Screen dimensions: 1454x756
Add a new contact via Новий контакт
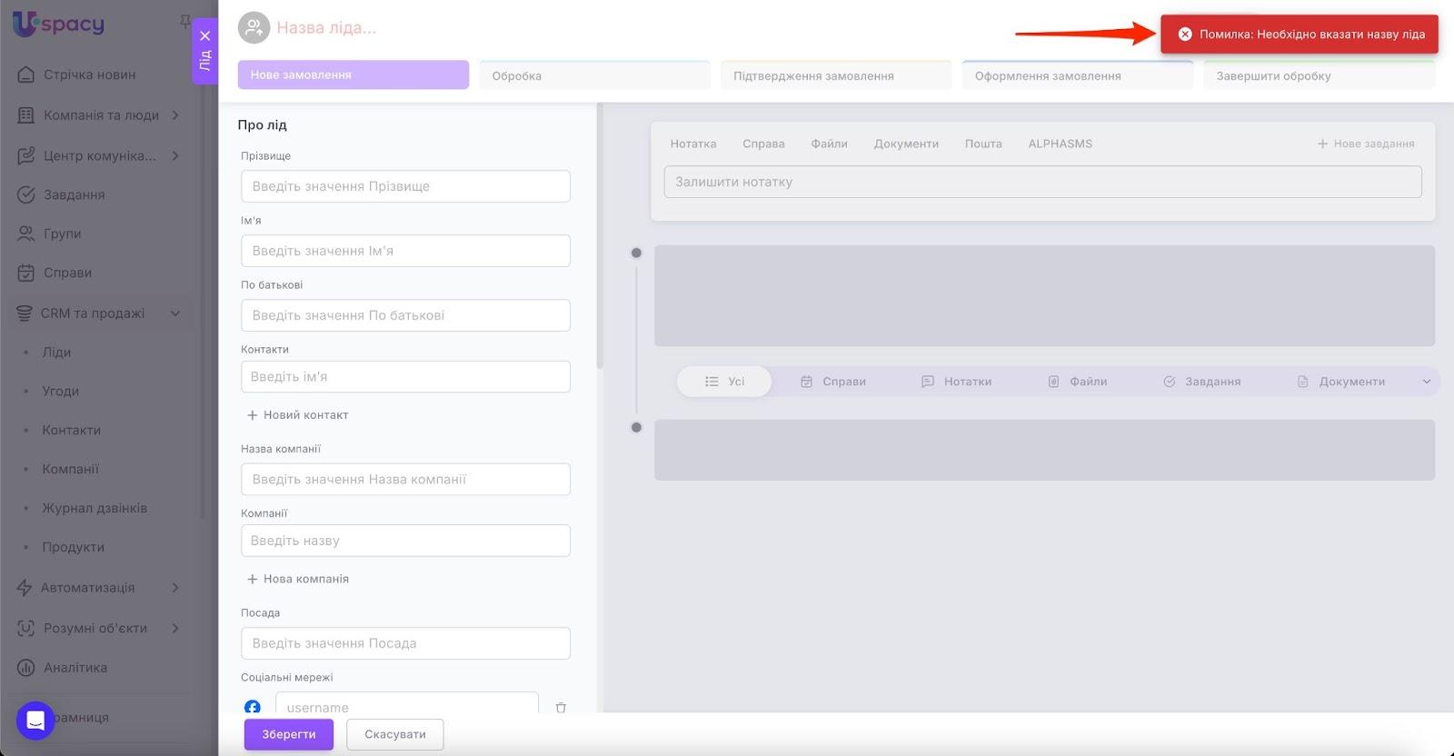(298, 415)
